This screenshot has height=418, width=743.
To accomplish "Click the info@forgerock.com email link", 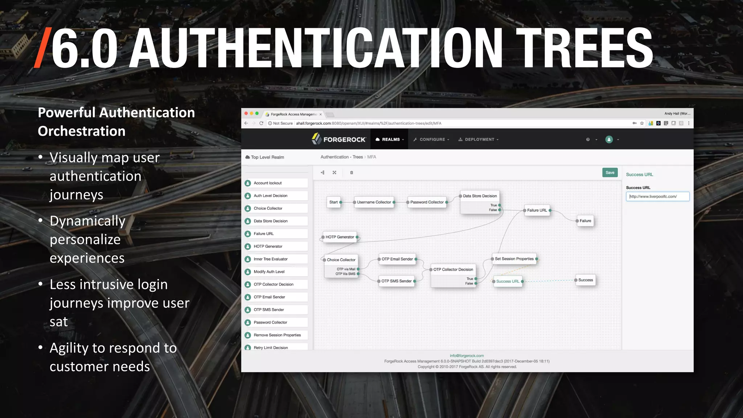I will click(x=467, y=356).
